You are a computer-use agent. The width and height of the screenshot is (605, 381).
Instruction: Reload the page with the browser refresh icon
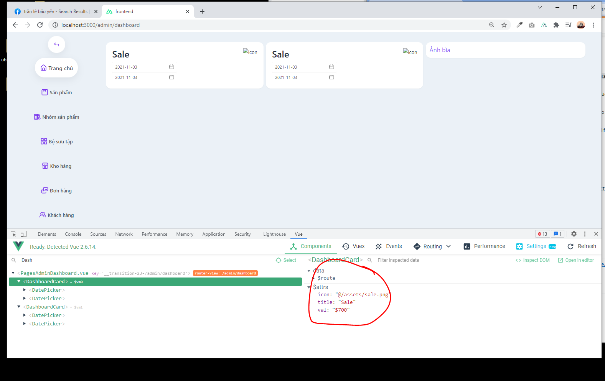click(x=40, y=25)
